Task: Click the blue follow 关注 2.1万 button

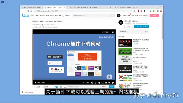Action: tap(141, 26)
